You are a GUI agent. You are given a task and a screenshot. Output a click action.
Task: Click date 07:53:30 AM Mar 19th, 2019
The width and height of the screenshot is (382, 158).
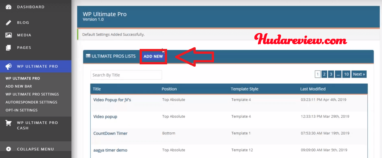point(325,133)
